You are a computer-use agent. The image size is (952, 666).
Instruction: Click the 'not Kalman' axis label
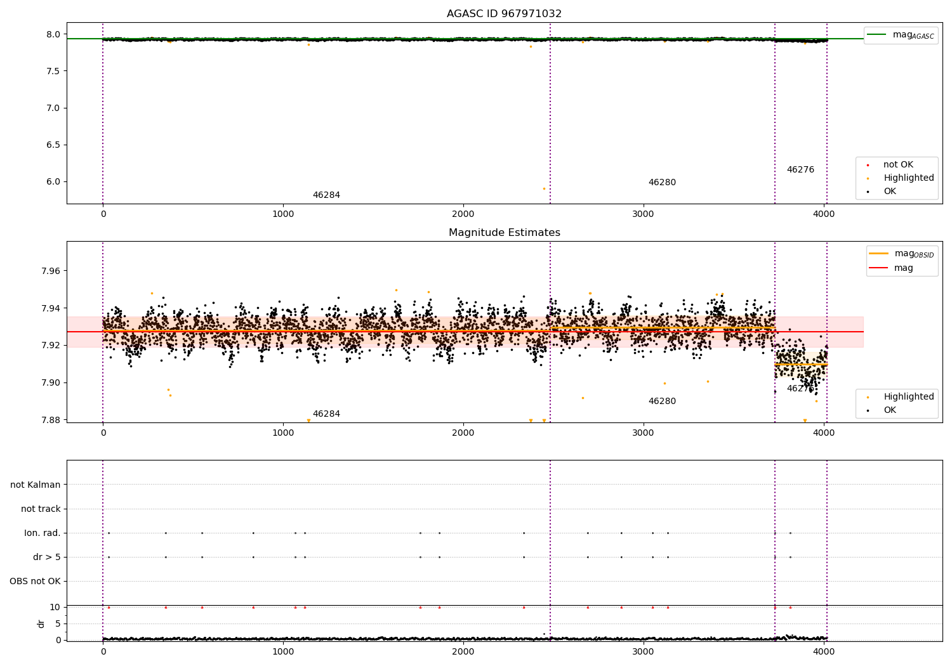36,485
